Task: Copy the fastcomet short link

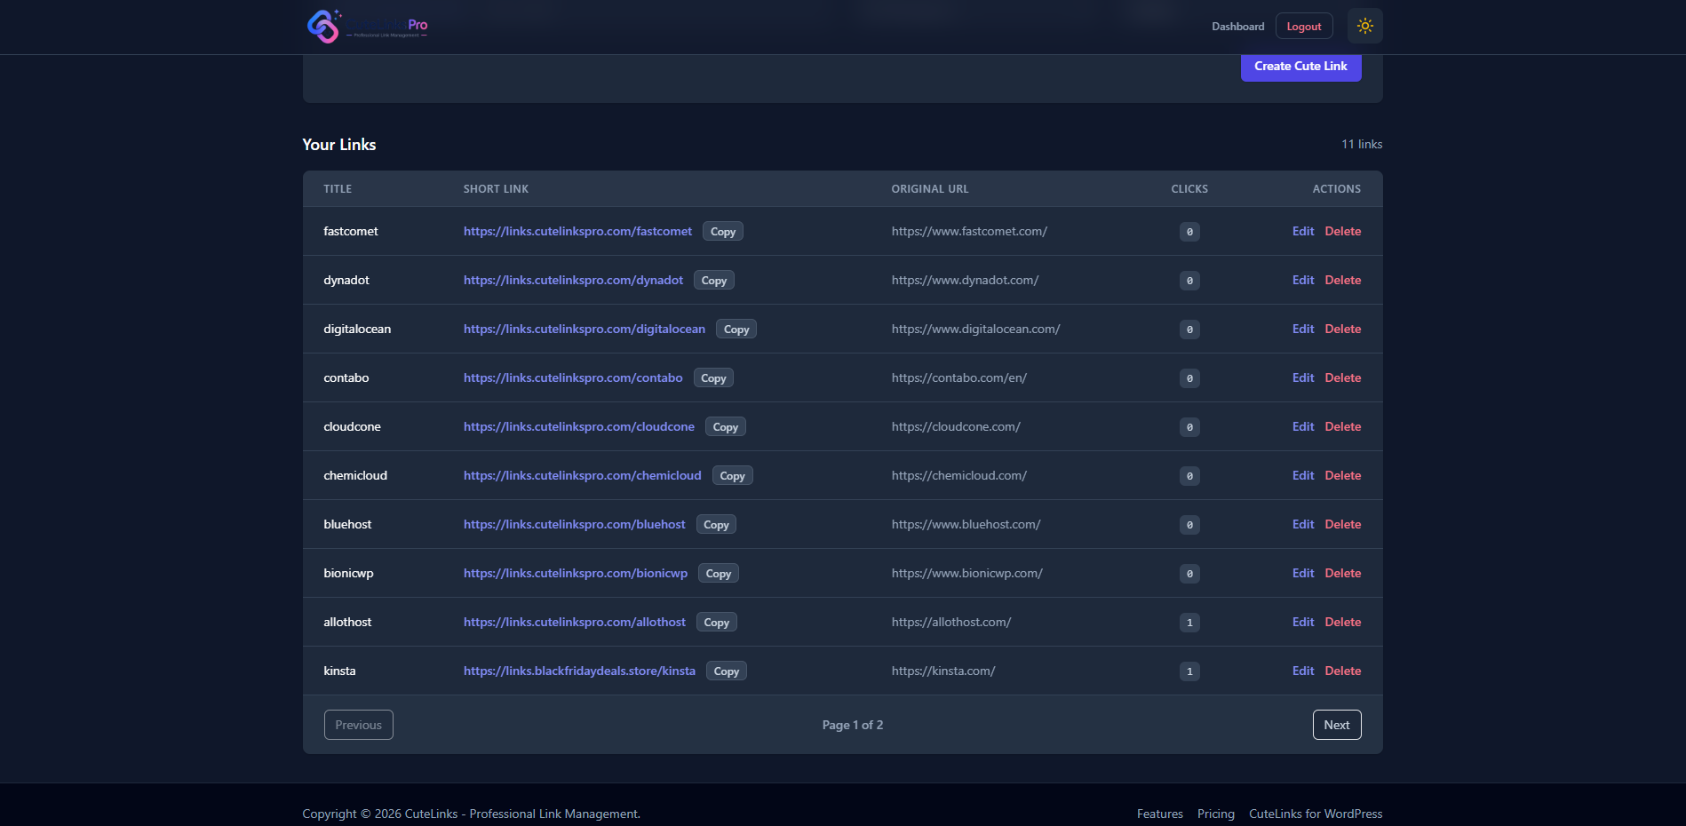Action: coord(723,232)
